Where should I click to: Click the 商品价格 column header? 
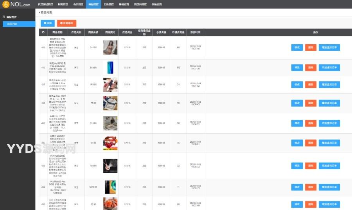(x=93, y=32)
